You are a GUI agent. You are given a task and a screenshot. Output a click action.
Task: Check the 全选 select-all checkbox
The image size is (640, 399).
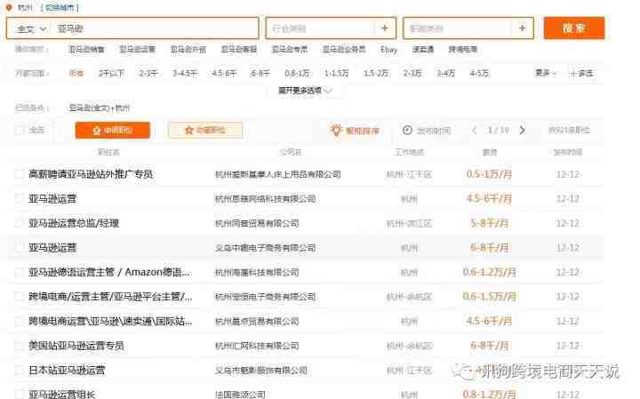(x=20, y=131)
